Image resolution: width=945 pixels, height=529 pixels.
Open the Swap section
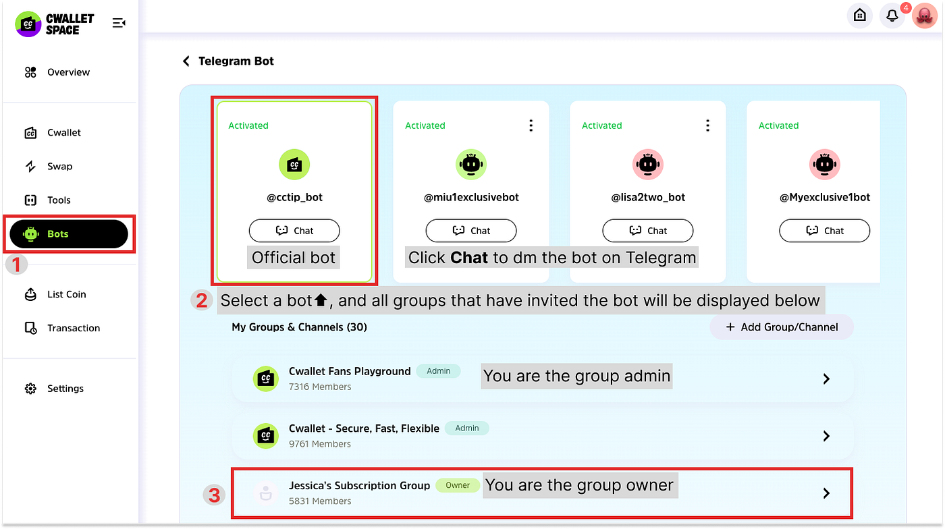[60, 166]
